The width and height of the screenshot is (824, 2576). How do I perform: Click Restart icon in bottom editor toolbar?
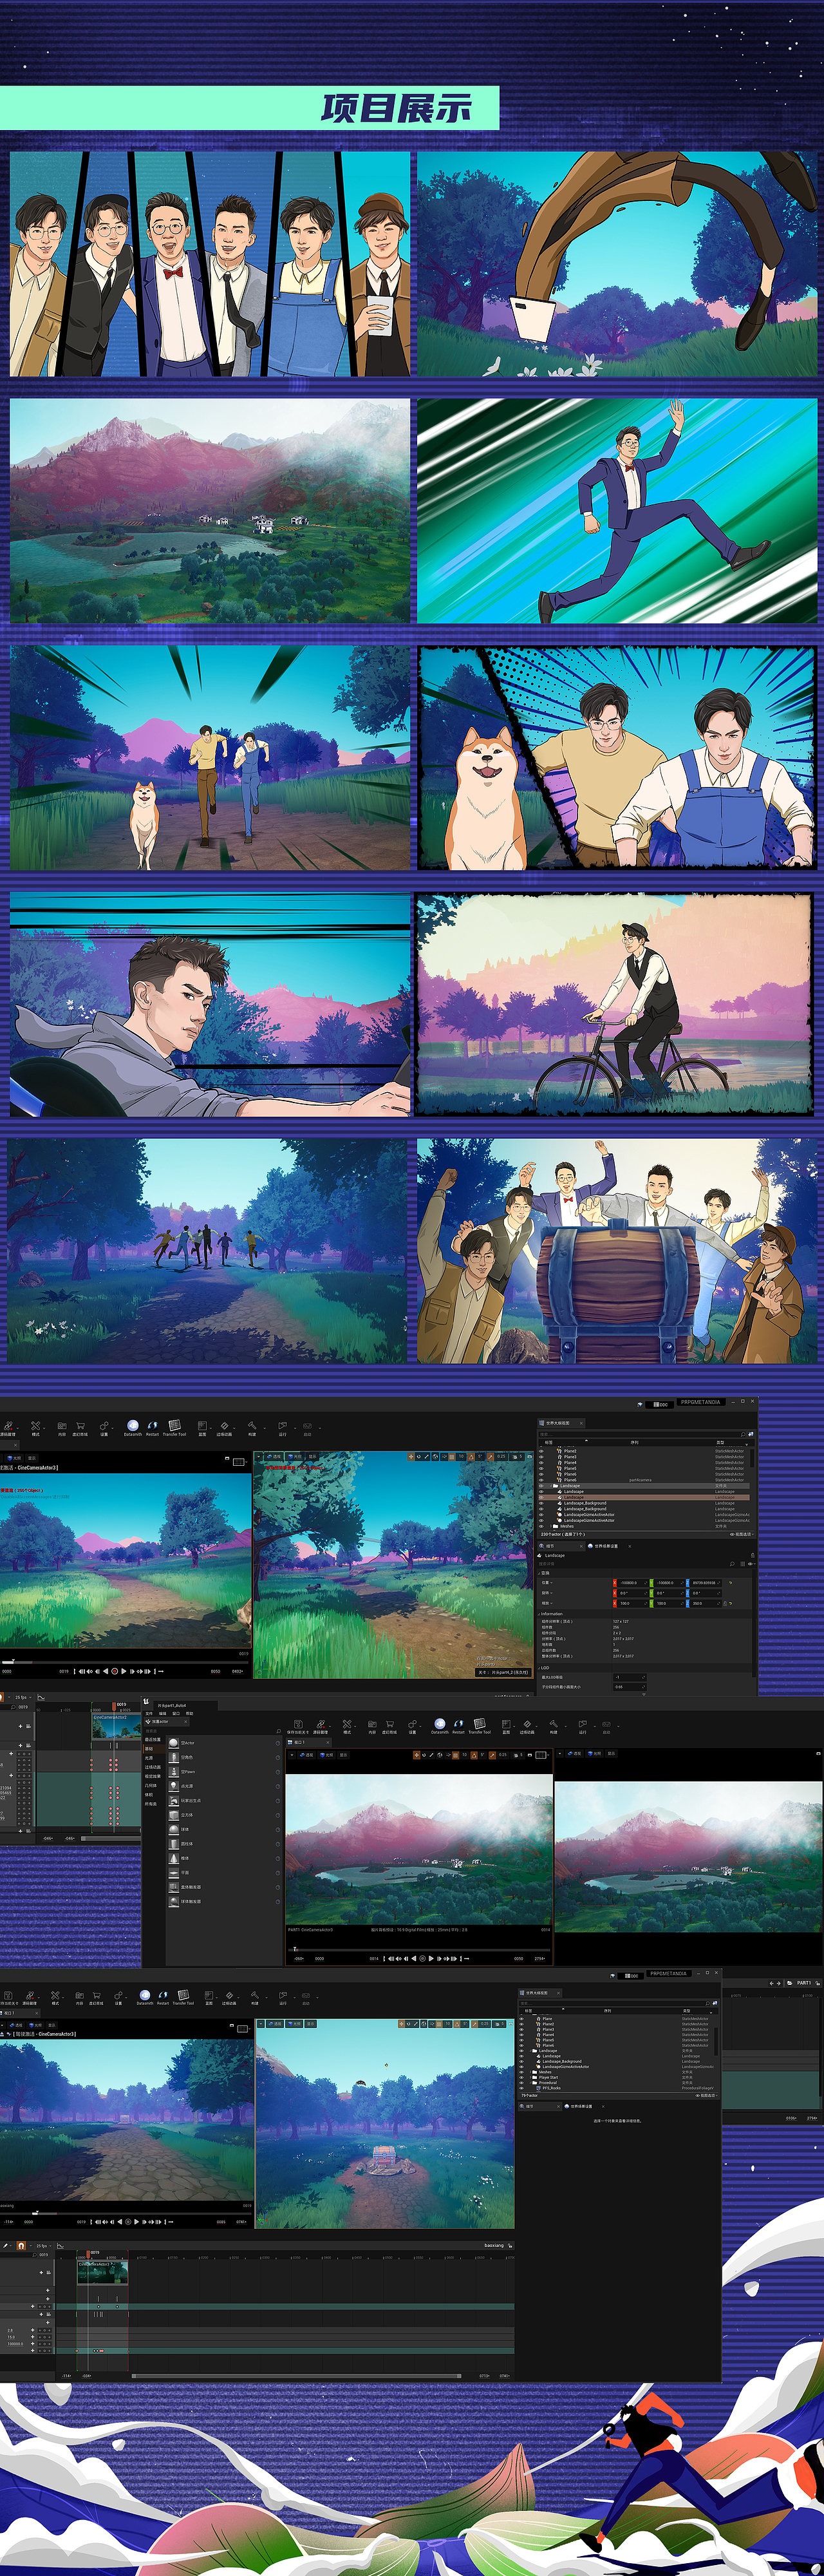click(163, 1995)
